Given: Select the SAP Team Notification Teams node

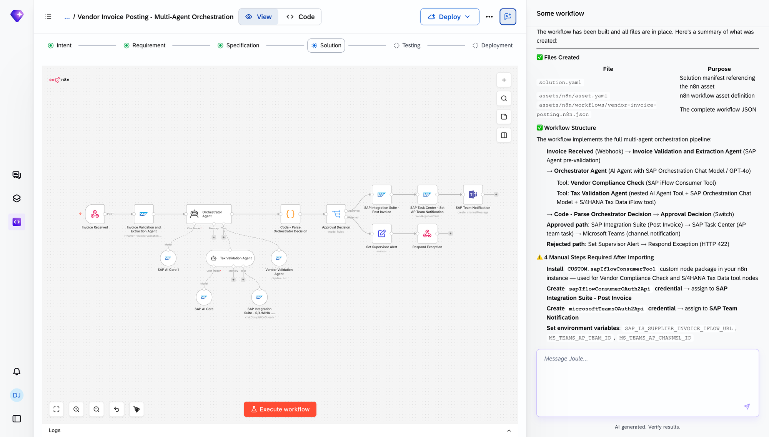Looking at the screenshot, I should pos(473,195).
